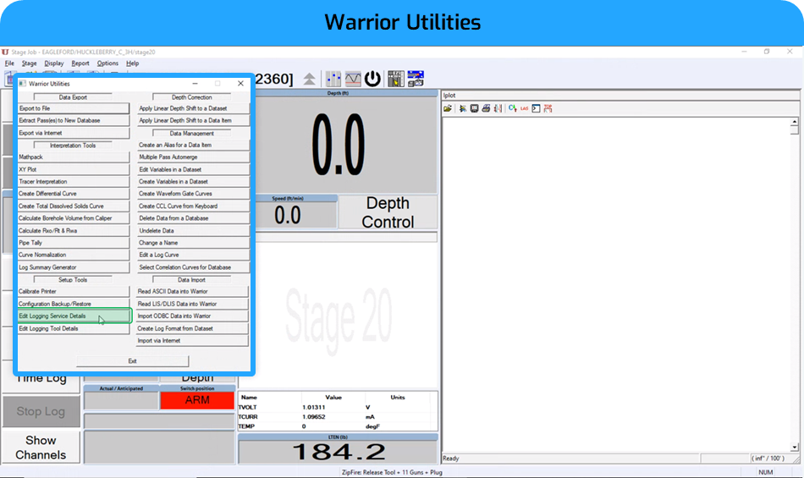Screen dimensions: 804x478
Task: Open Curve Normalization
Action: click(x=74, y=255)
